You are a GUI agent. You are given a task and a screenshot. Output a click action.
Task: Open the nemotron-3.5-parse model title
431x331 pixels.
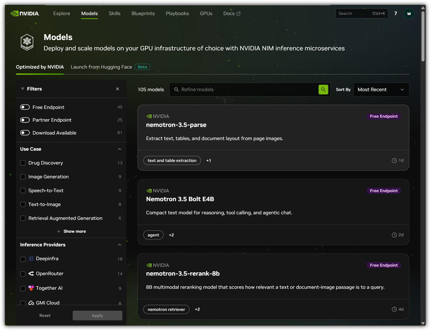(176, 125)
